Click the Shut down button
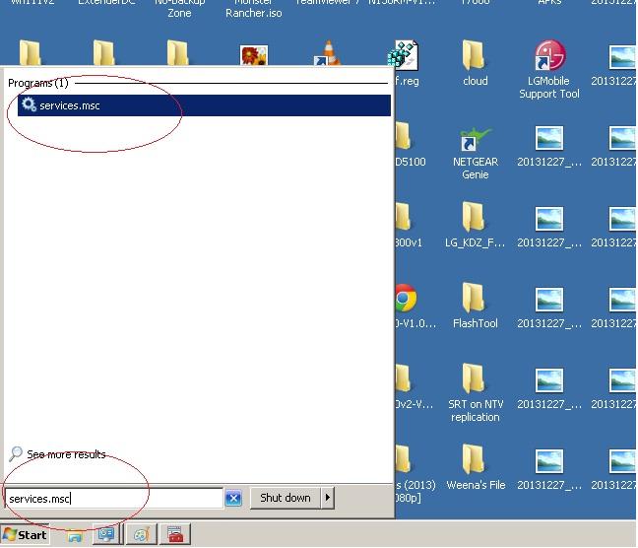Image resolution: width=638 pixels, height=548 pixels. [x=286, y=498]
